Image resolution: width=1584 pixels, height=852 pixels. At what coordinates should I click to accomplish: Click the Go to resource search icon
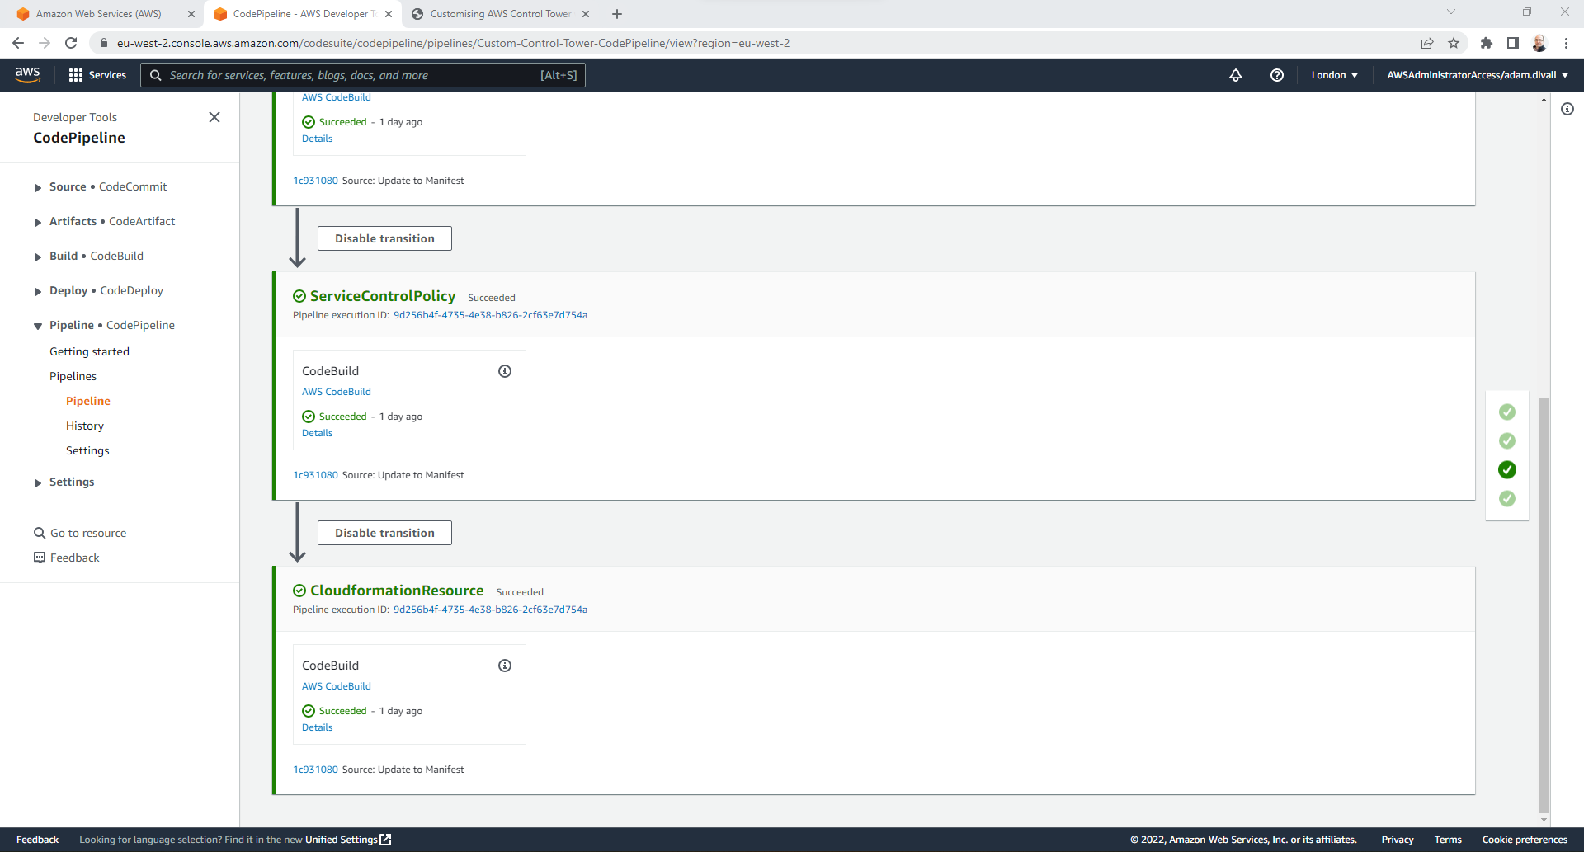tap(40, 533)
